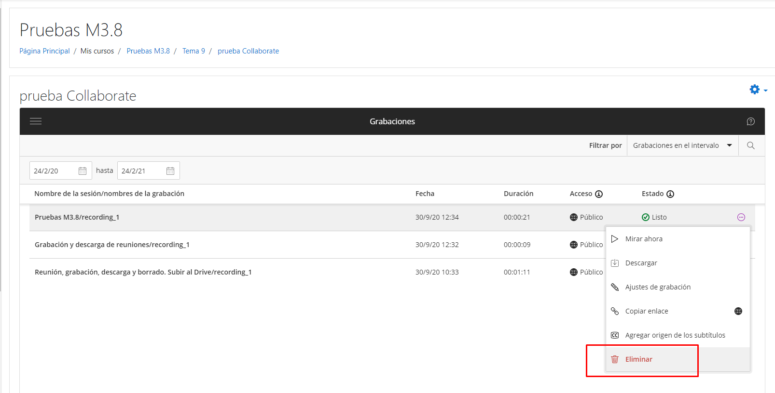Screen dimensions: 775x393
Task: Click the help question mark icon
Action: [750, 121]
